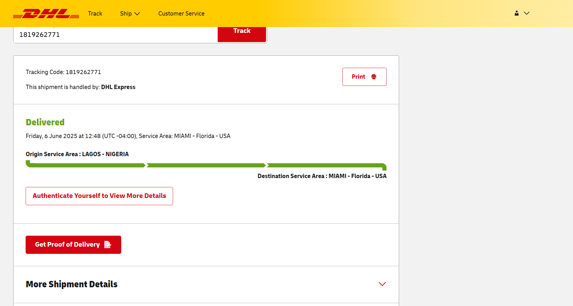Click Tracking Code: 1819262771 text
573x306 pixels.
click(63, 72)
